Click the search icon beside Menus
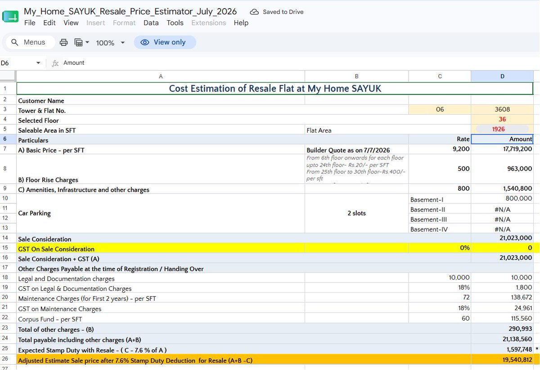540x370 pixels. [15, 42]
